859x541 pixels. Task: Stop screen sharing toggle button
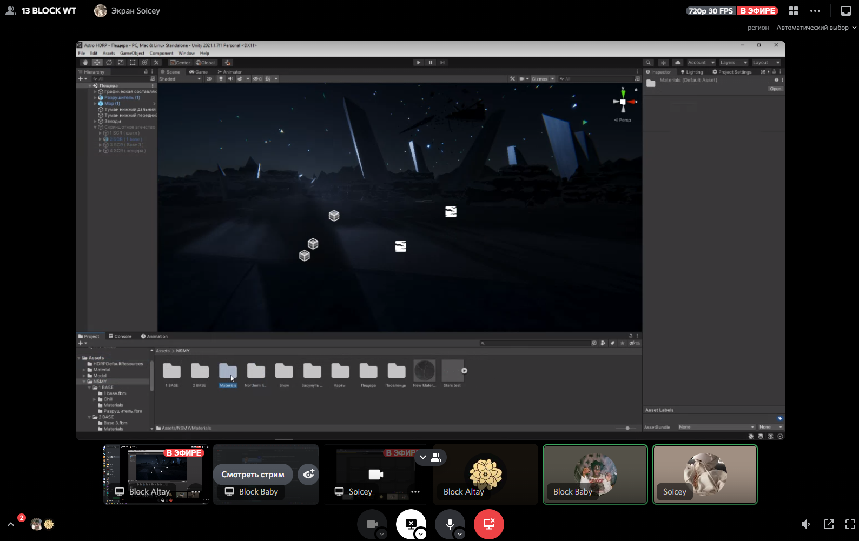pos(411,524)
